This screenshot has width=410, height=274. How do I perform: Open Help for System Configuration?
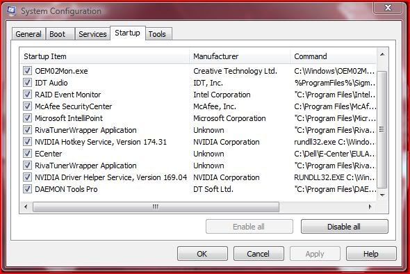coord(371,254)
